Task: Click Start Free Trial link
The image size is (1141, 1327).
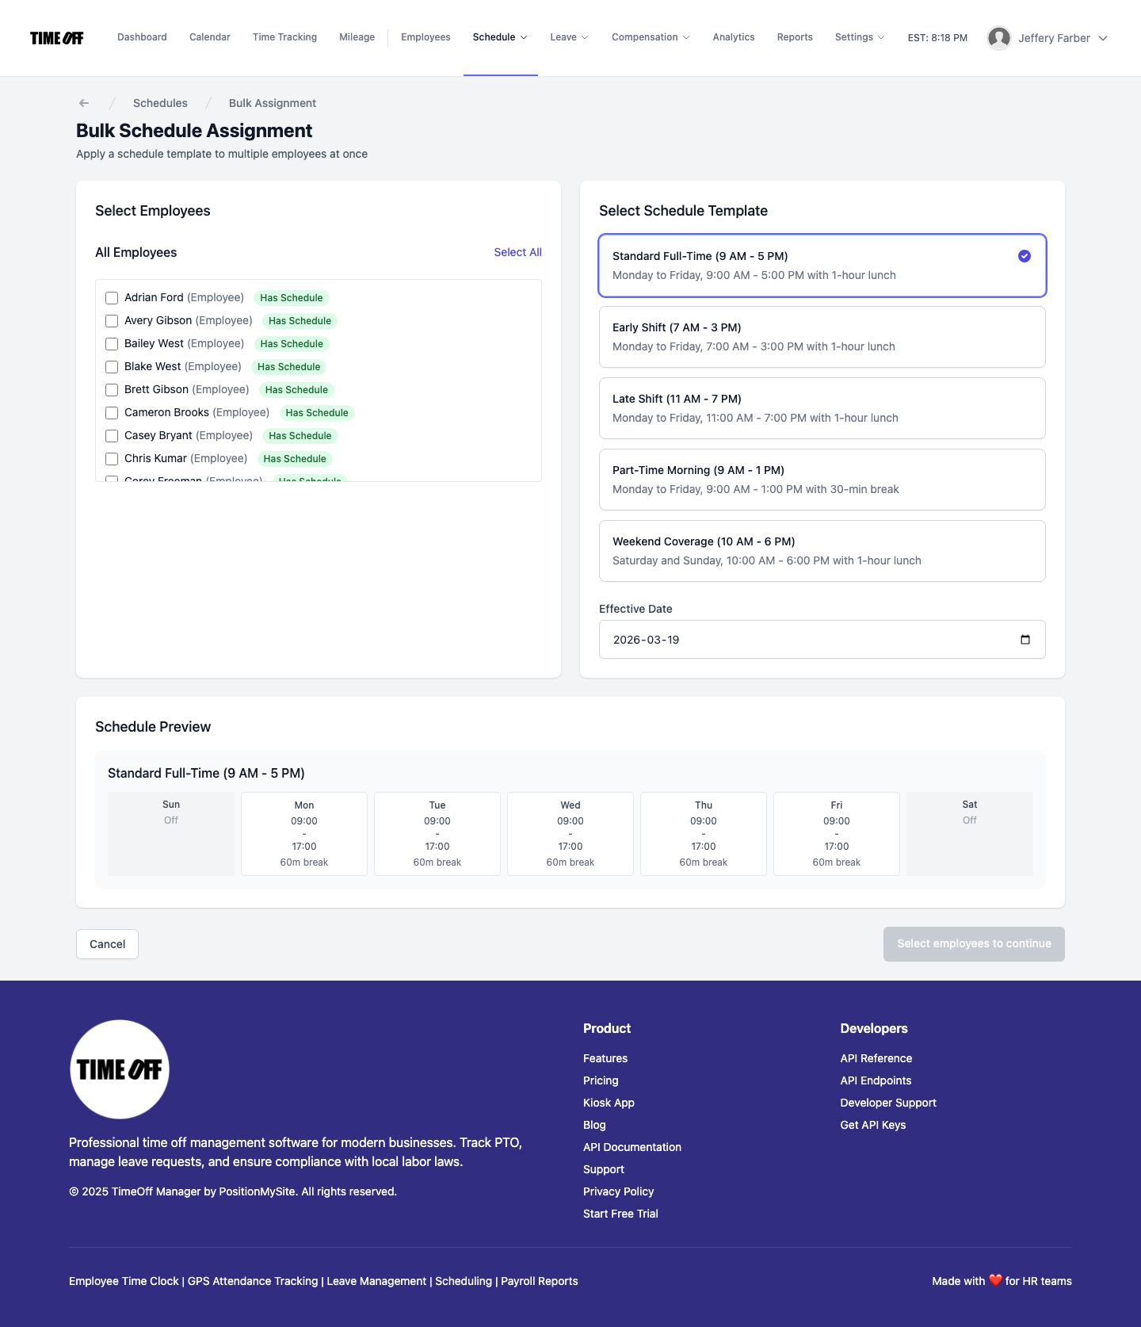Action: point(620,1214)
